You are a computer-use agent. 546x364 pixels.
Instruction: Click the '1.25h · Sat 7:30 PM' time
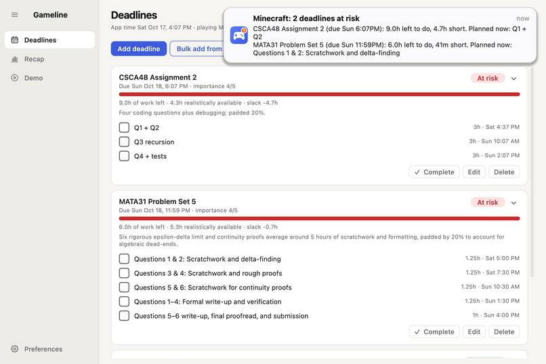click(492, 272)
